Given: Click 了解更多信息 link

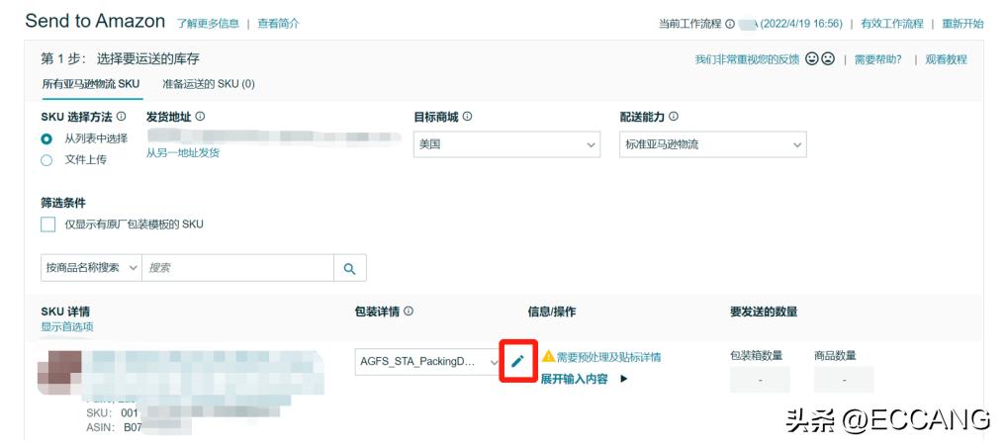Looking at the screenshot, I should click(x=208, y=24).
